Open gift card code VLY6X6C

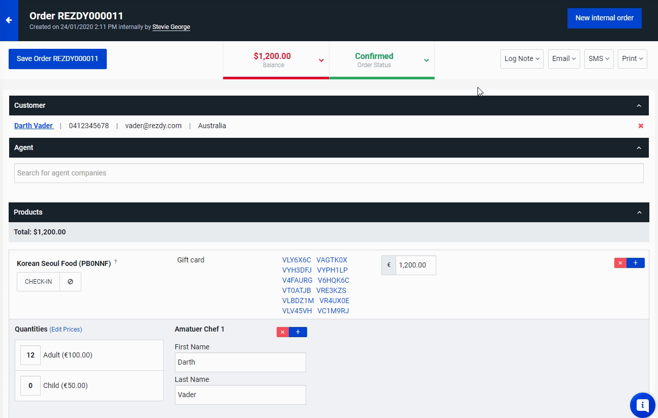pyautogui.click(x=296, y=260)
